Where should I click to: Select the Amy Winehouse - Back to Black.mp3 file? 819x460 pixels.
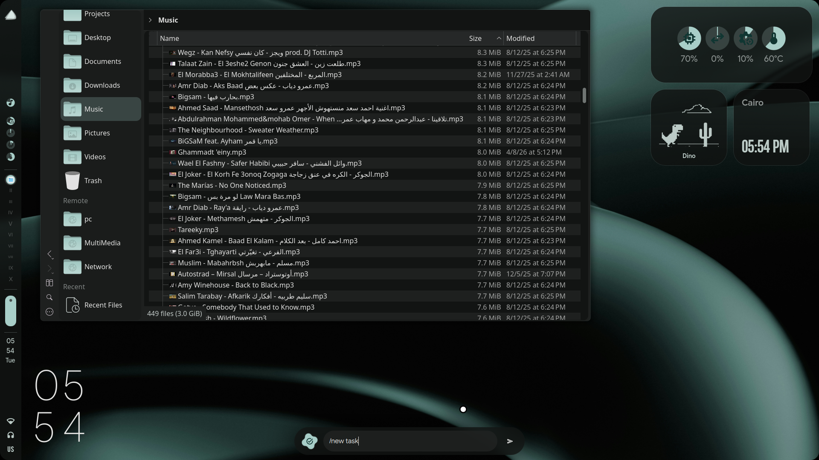coord(235,285)
